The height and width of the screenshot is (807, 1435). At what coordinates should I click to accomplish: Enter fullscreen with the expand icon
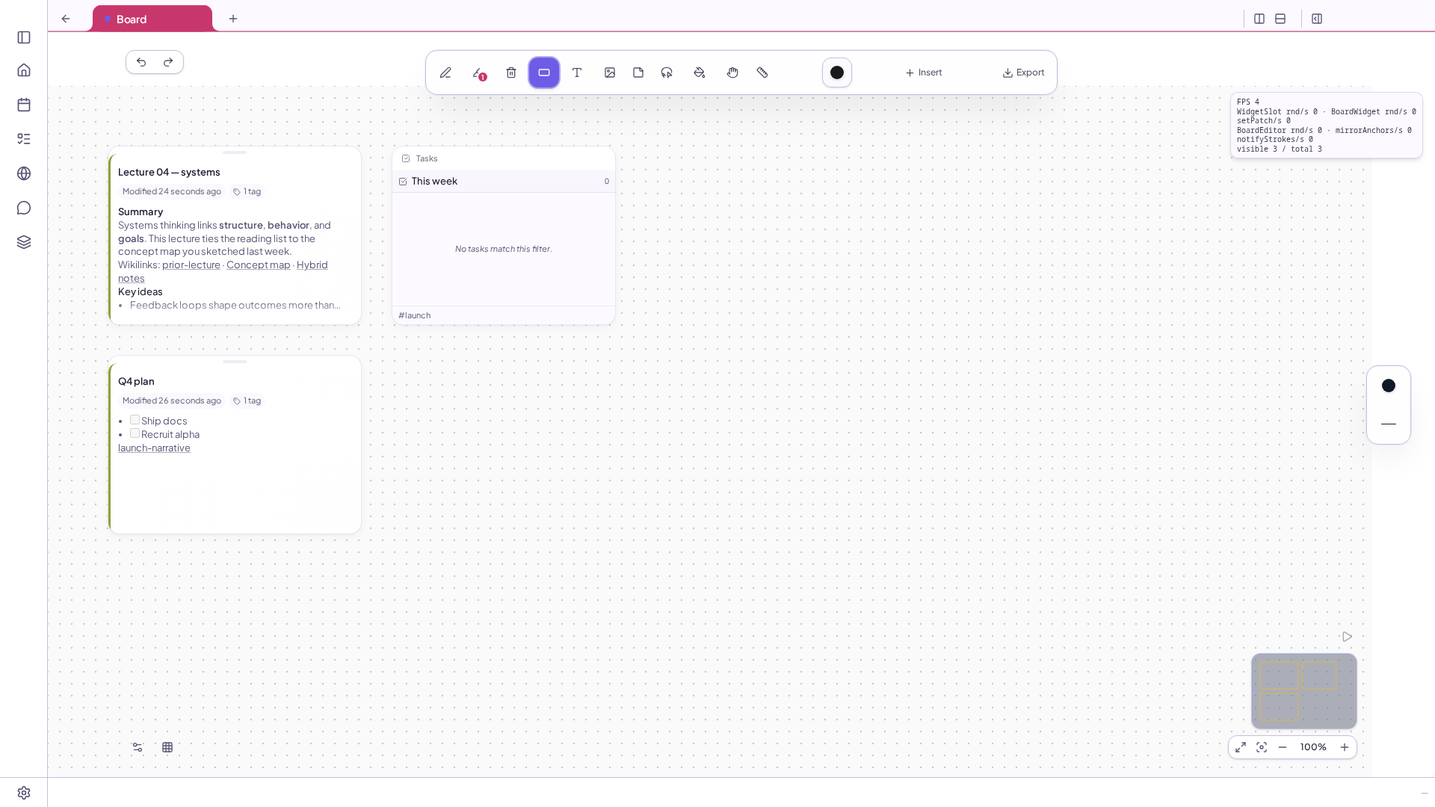coord(1241,747)
